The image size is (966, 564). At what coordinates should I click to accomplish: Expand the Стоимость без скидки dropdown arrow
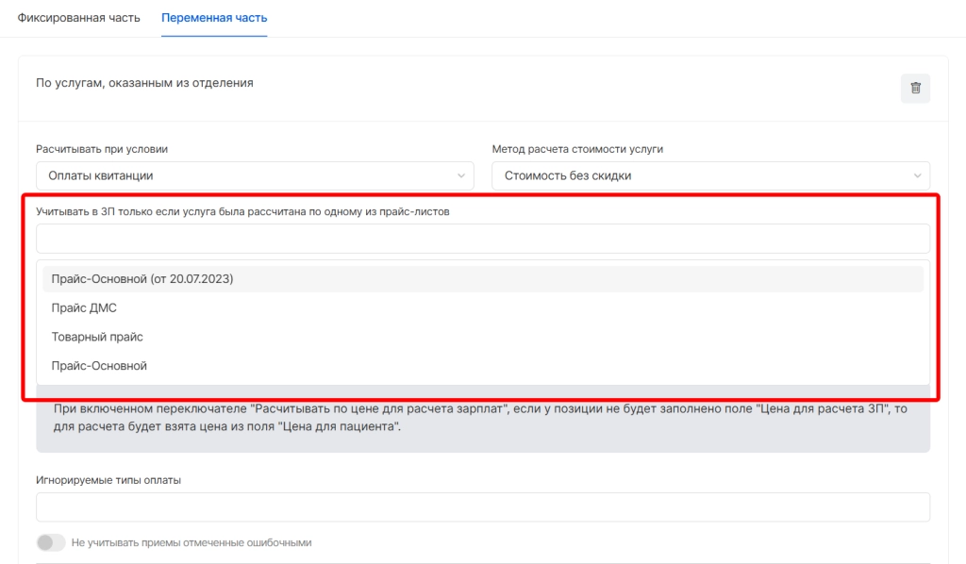tap(917, 175)
